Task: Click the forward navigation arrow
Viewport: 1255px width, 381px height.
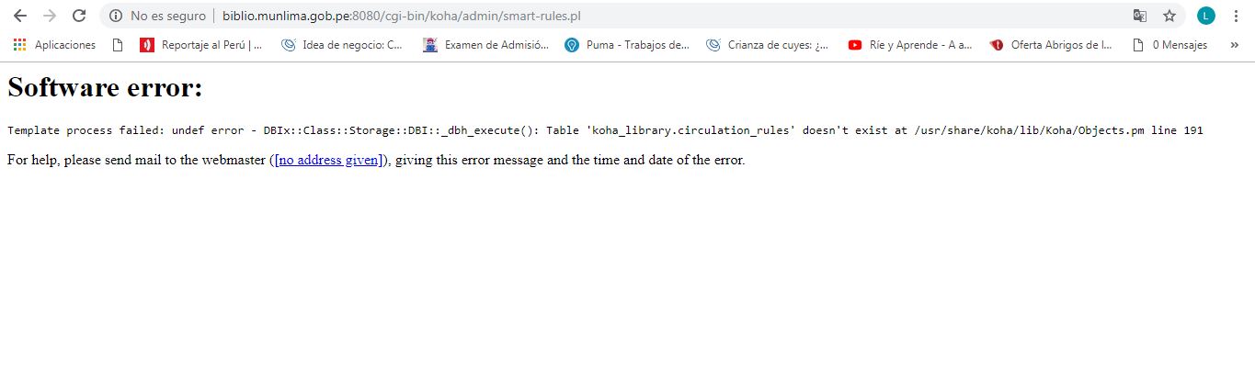Action: [50, 16]
